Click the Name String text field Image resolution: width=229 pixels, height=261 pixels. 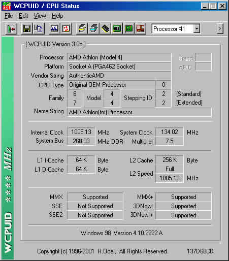tap(139, 112)
